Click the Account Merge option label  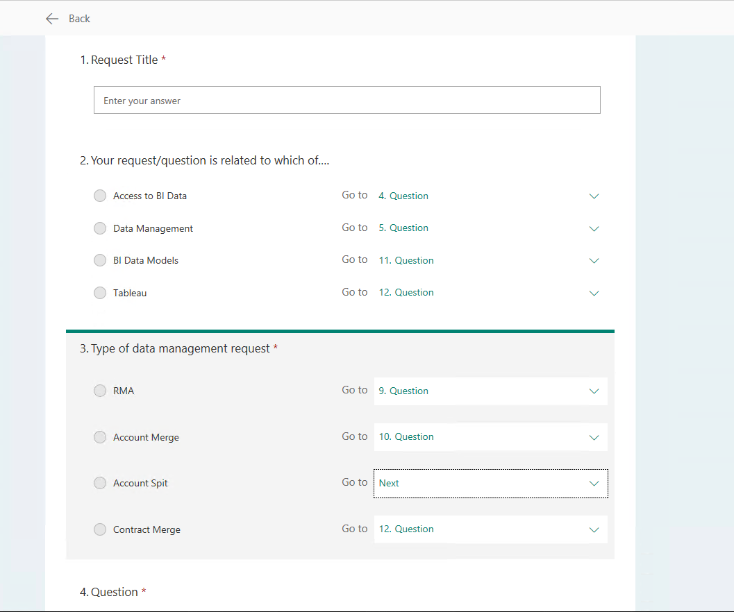point(146,437)
